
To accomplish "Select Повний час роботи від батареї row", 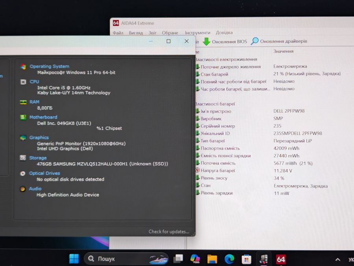I will (269, 81).
